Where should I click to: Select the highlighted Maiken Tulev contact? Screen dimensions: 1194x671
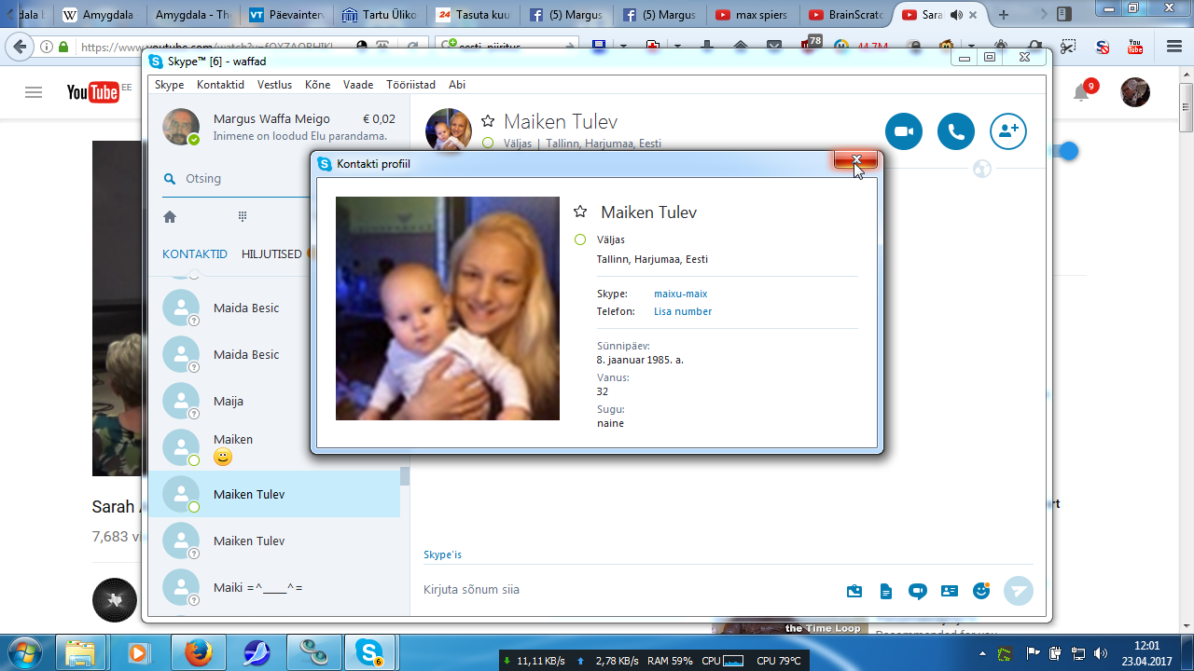274,494
